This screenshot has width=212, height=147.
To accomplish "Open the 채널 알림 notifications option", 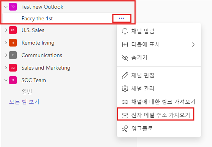I will [x=159, y=31].
